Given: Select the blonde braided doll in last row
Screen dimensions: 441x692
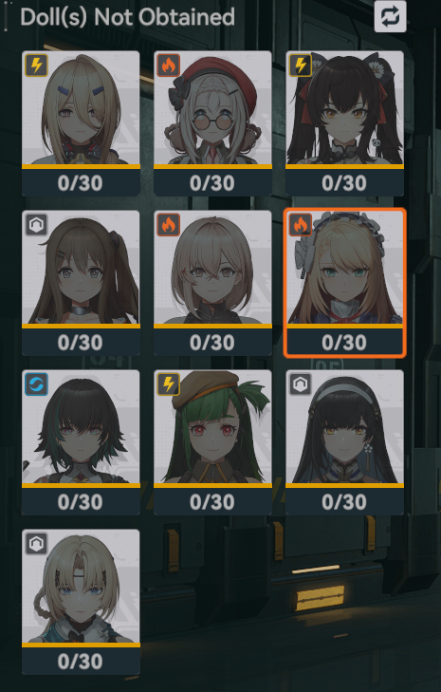Looking at the screenshot, I should [81, 602].
